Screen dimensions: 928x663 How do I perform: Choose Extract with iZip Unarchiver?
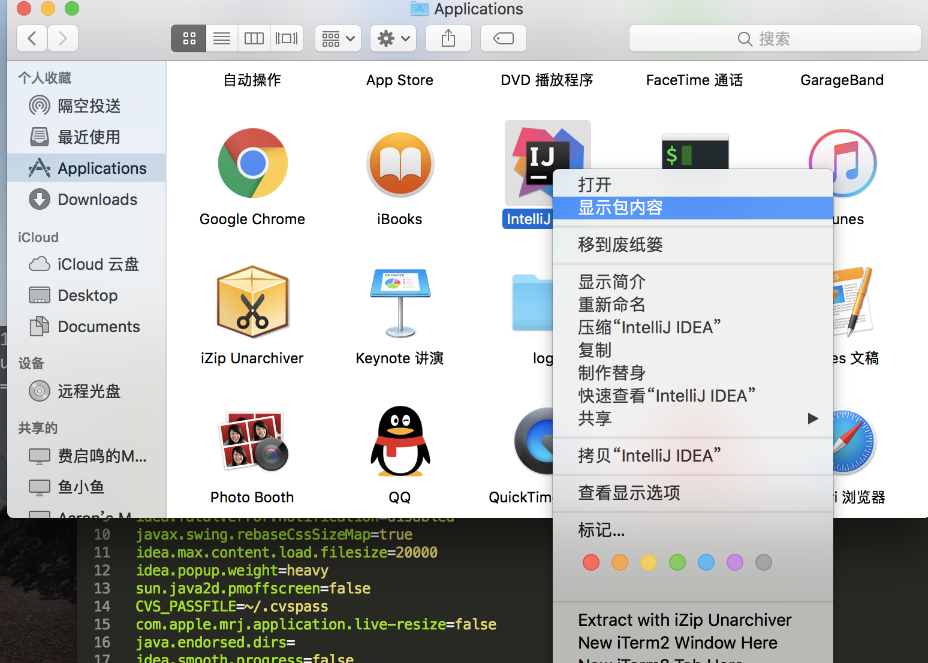click(693, 620)
